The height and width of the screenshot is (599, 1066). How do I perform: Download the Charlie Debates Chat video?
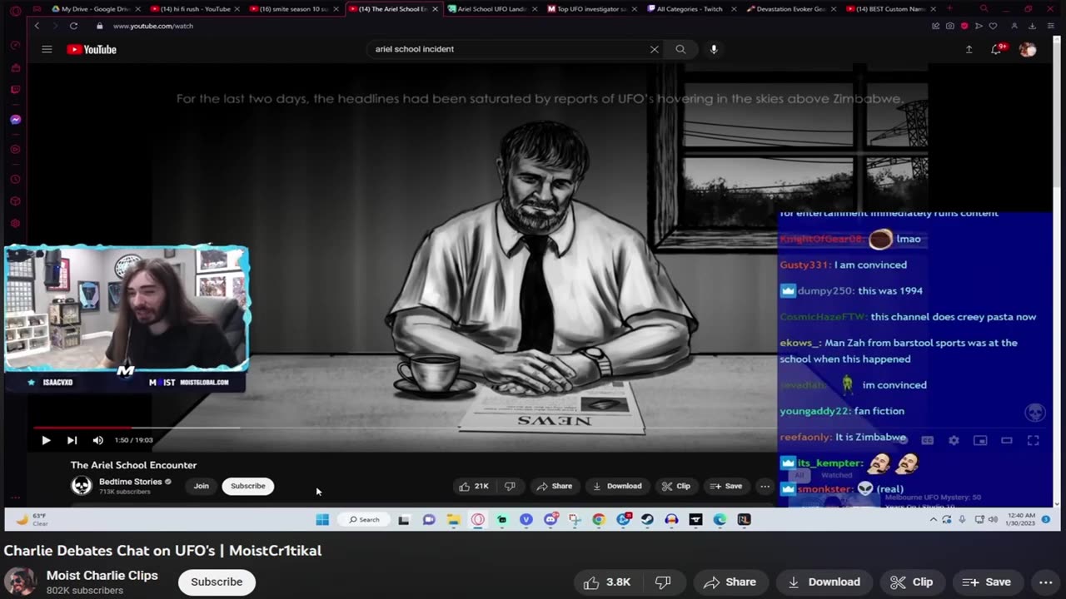click(824, 582)
